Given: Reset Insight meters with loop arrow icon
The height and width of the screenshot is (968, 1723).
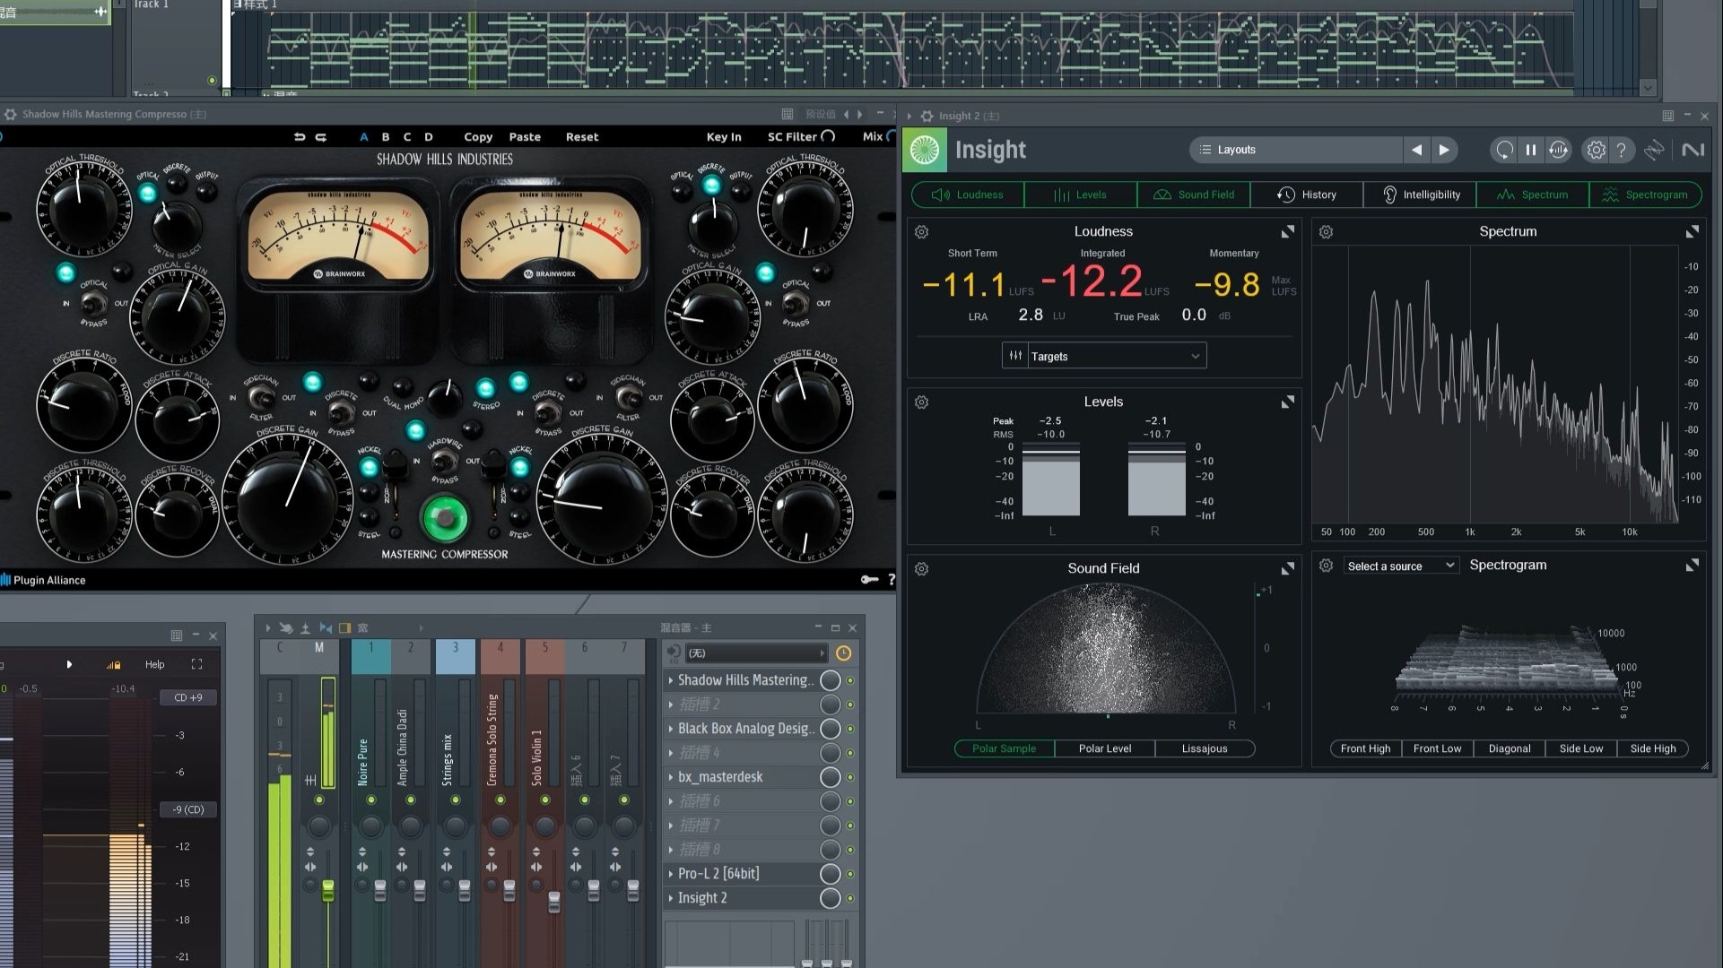Looking at the screenshot, I should [x=1504, y=150].
